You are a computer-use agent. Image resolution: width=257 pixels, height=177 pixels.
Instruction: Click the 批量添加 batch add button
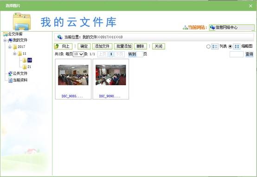pyautogui.click(x=123, y=46)
